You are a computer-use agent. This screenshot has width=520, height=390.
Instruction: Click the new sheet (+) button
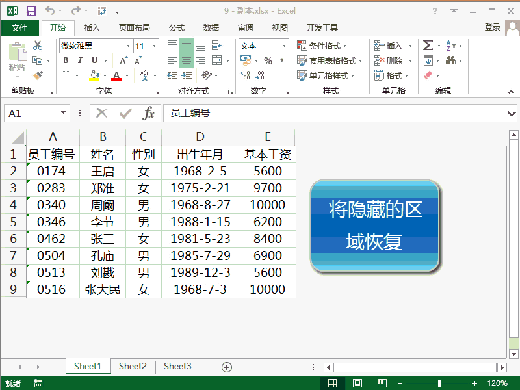coord(226,366)
